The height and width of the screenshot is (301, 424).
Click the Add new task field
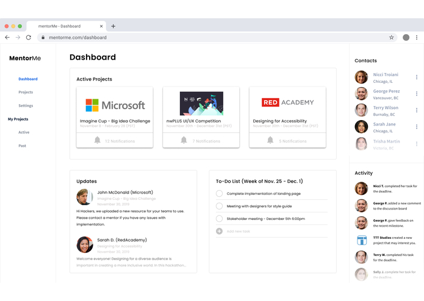271,231
